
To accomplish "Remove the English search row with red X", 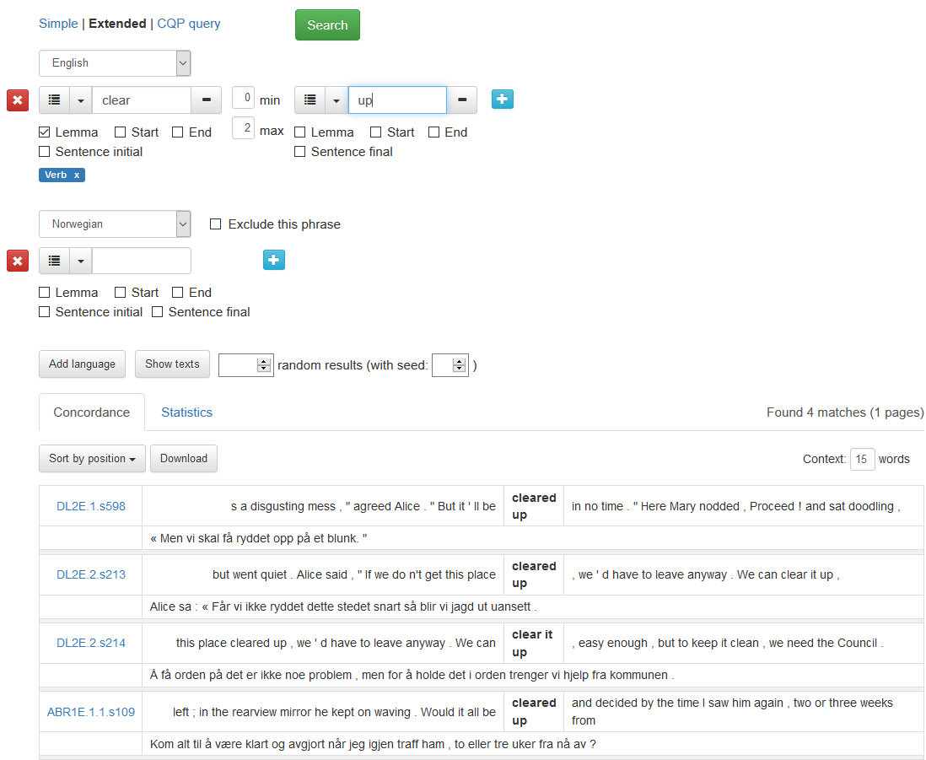I will point(18,100).
